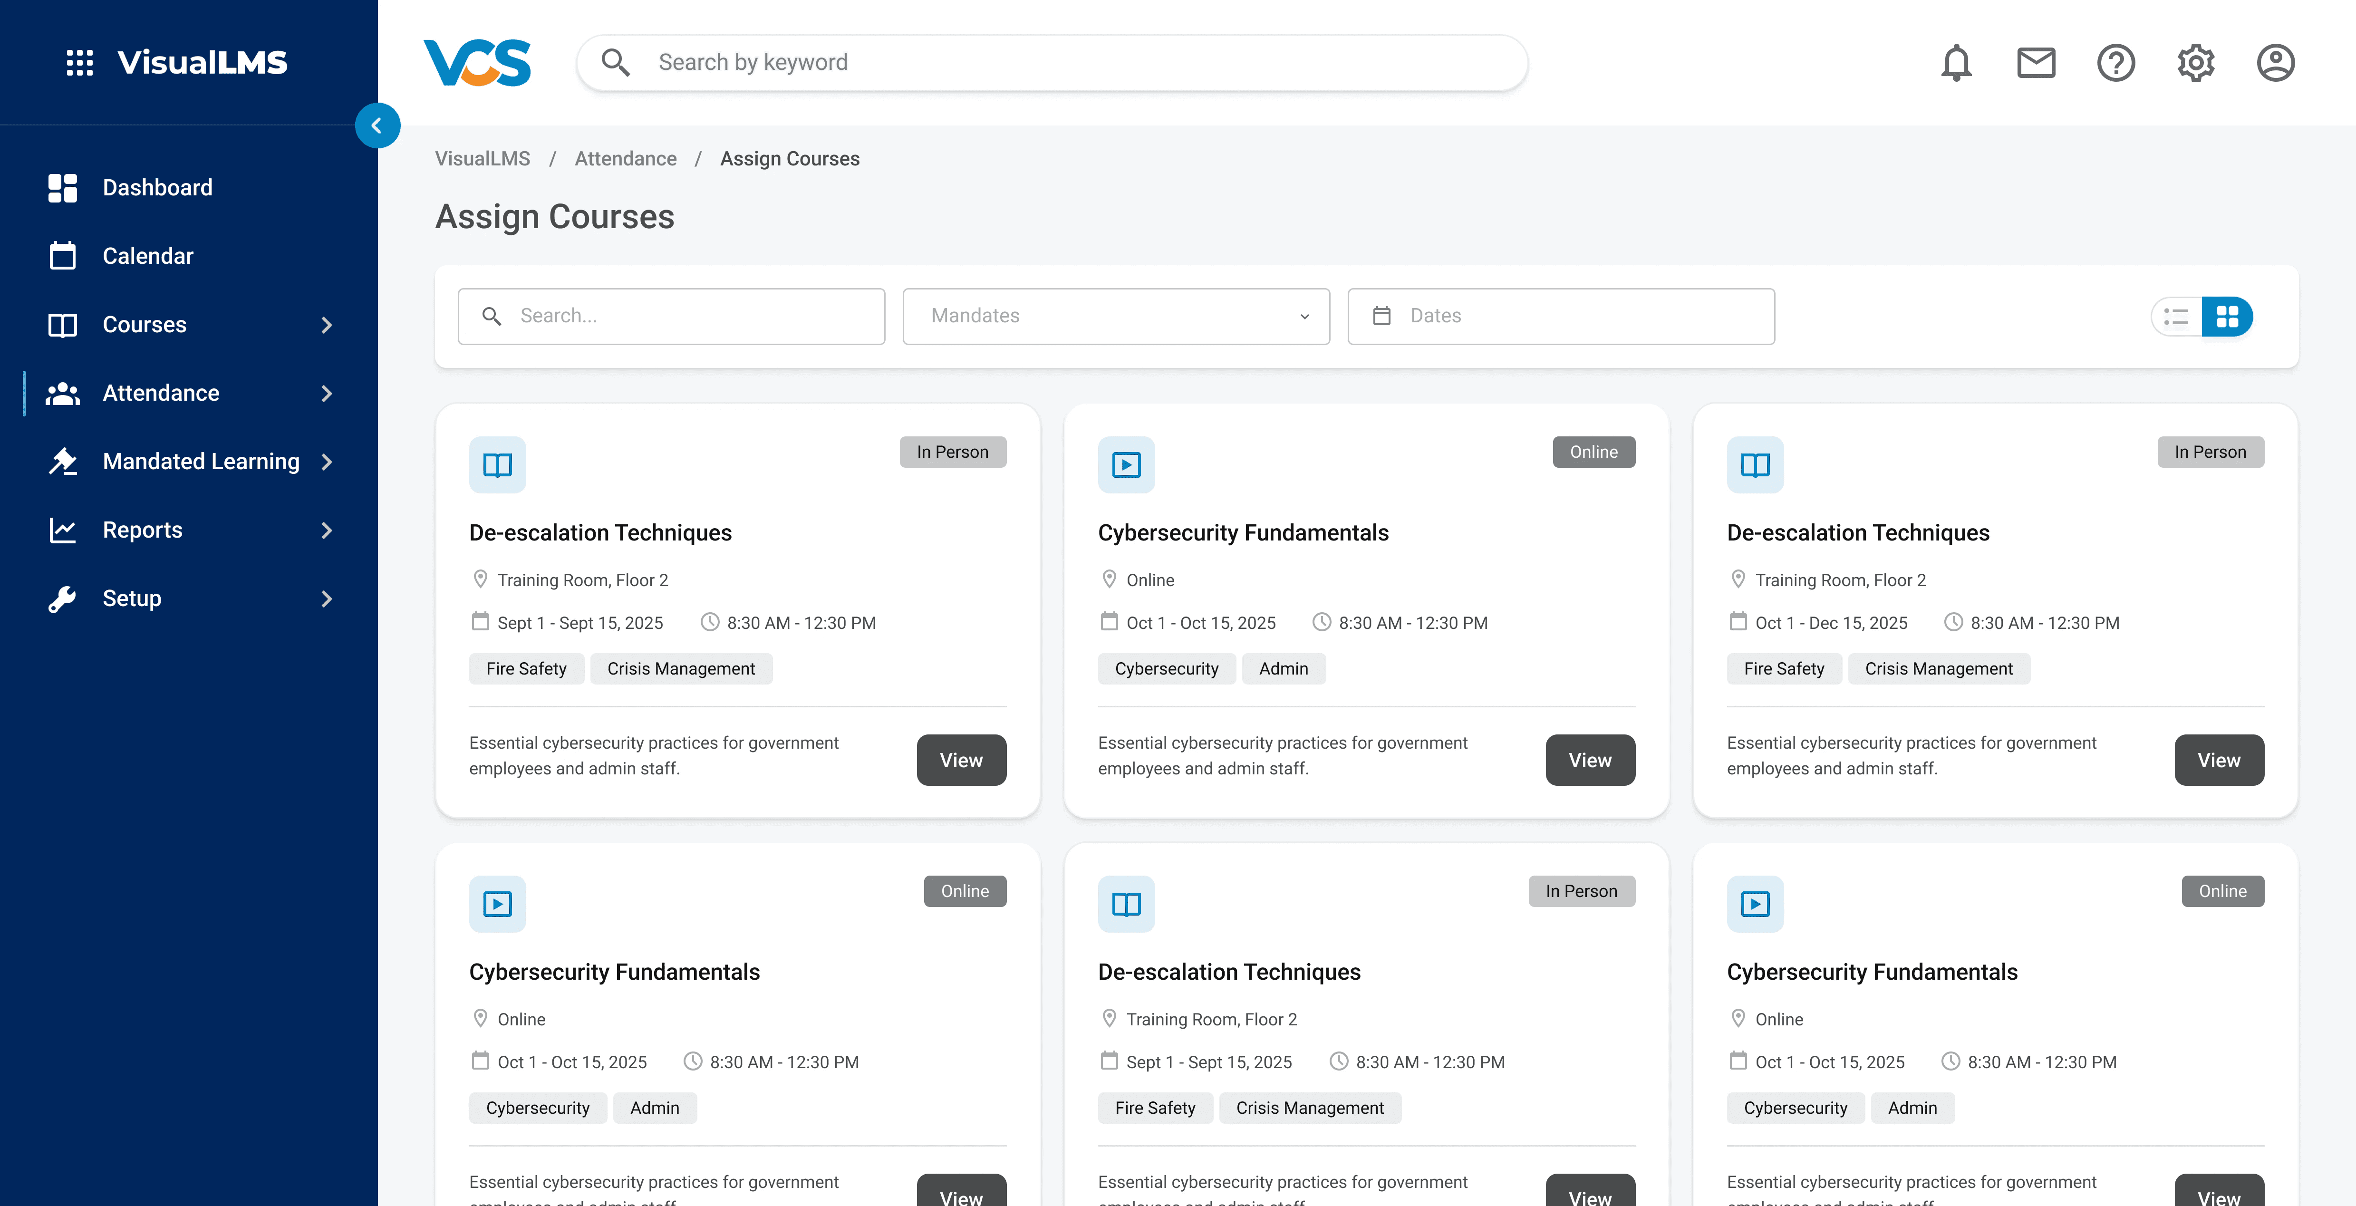Image resolution: width=2356 pixels, height=1206 pixels.
Task: Open the settings gear icon
Action: pyautogui.click(x=2195, y=63)
